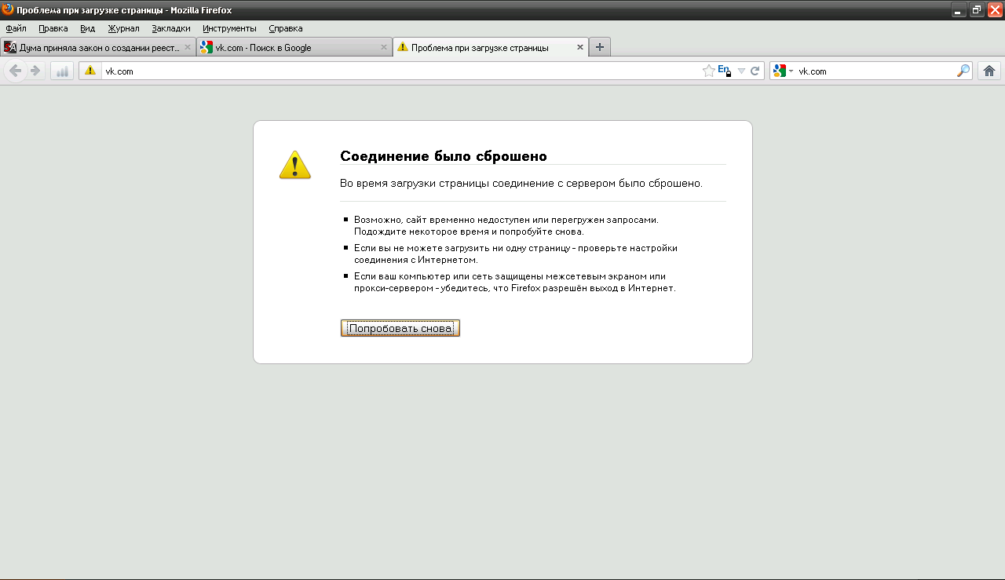This screenshot has width=1005, height=580.
Task: Restore down the Firefox window
Action: pyautogui.click(x=977, y=10)
